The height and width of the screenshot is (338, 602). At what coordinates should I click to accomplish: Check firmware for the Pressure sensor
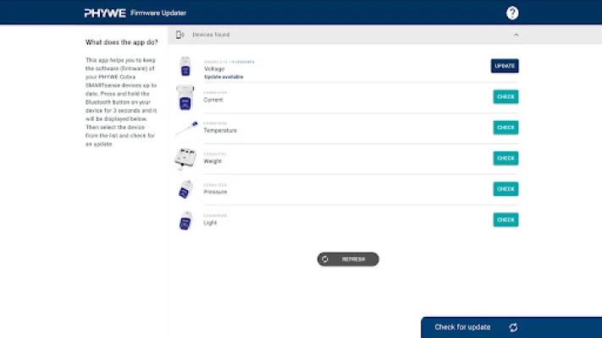(505, 189)
